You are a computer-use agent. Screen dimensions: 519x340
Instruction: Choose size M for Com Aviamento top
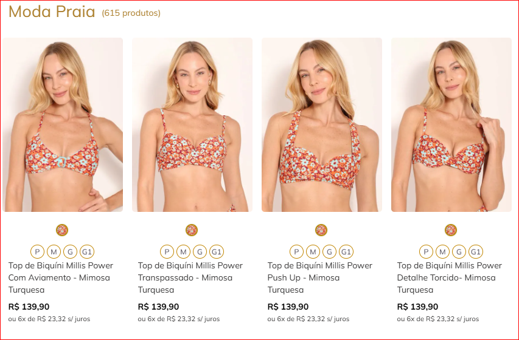54,251
